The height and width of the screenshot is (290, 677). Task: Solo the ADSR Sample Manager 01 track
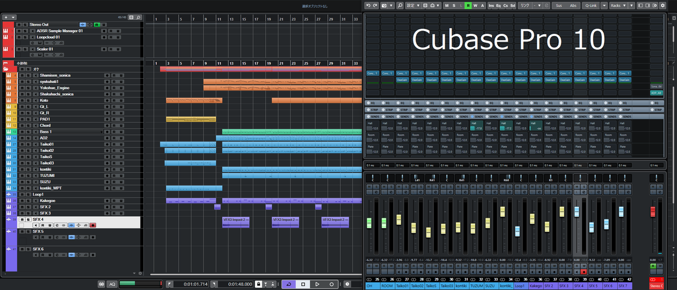(24, 31)
